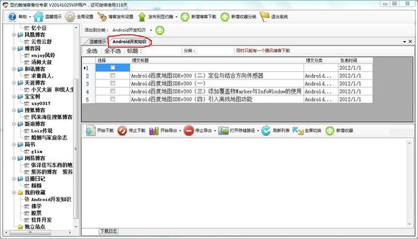Collapse the 我的收藏 tree node

(14, 192)
